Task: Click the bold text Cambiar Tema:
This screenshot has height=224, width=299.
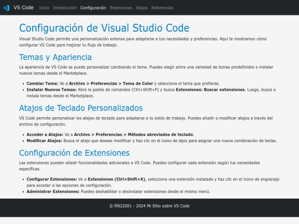Action: [42, 84]
